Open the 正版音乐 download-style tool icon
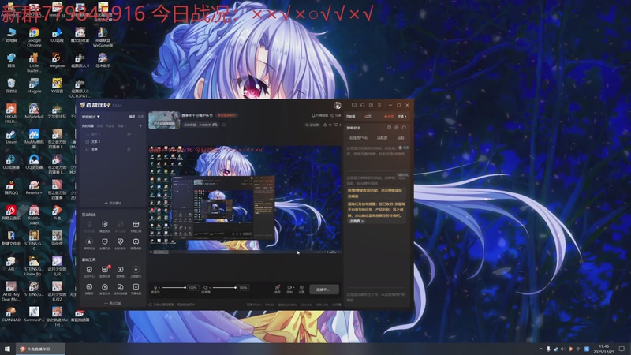 (136, 271)
